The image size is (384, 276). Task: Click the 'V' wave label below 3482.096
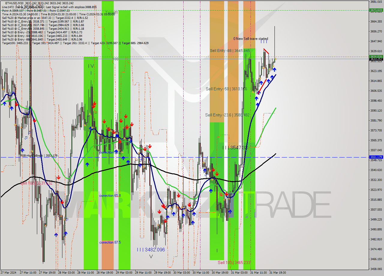pos(151,256)
